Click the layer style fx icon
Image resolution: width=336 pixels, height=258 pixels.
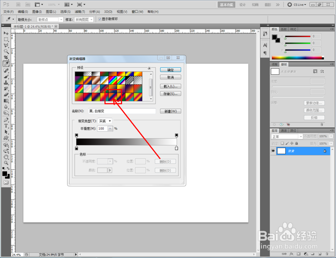(x=291, y=254)
